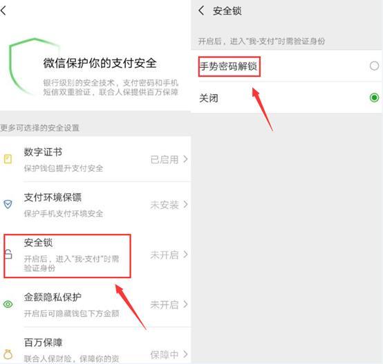Tap the 数字证书 title text
383x364 pixels.
click(x=43, y=152)
